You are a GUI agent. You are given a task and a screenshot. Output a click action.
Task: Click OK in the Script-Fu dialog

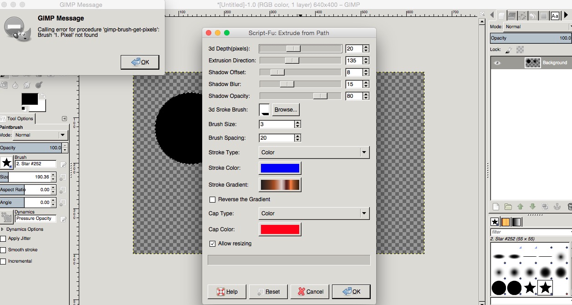351,292
